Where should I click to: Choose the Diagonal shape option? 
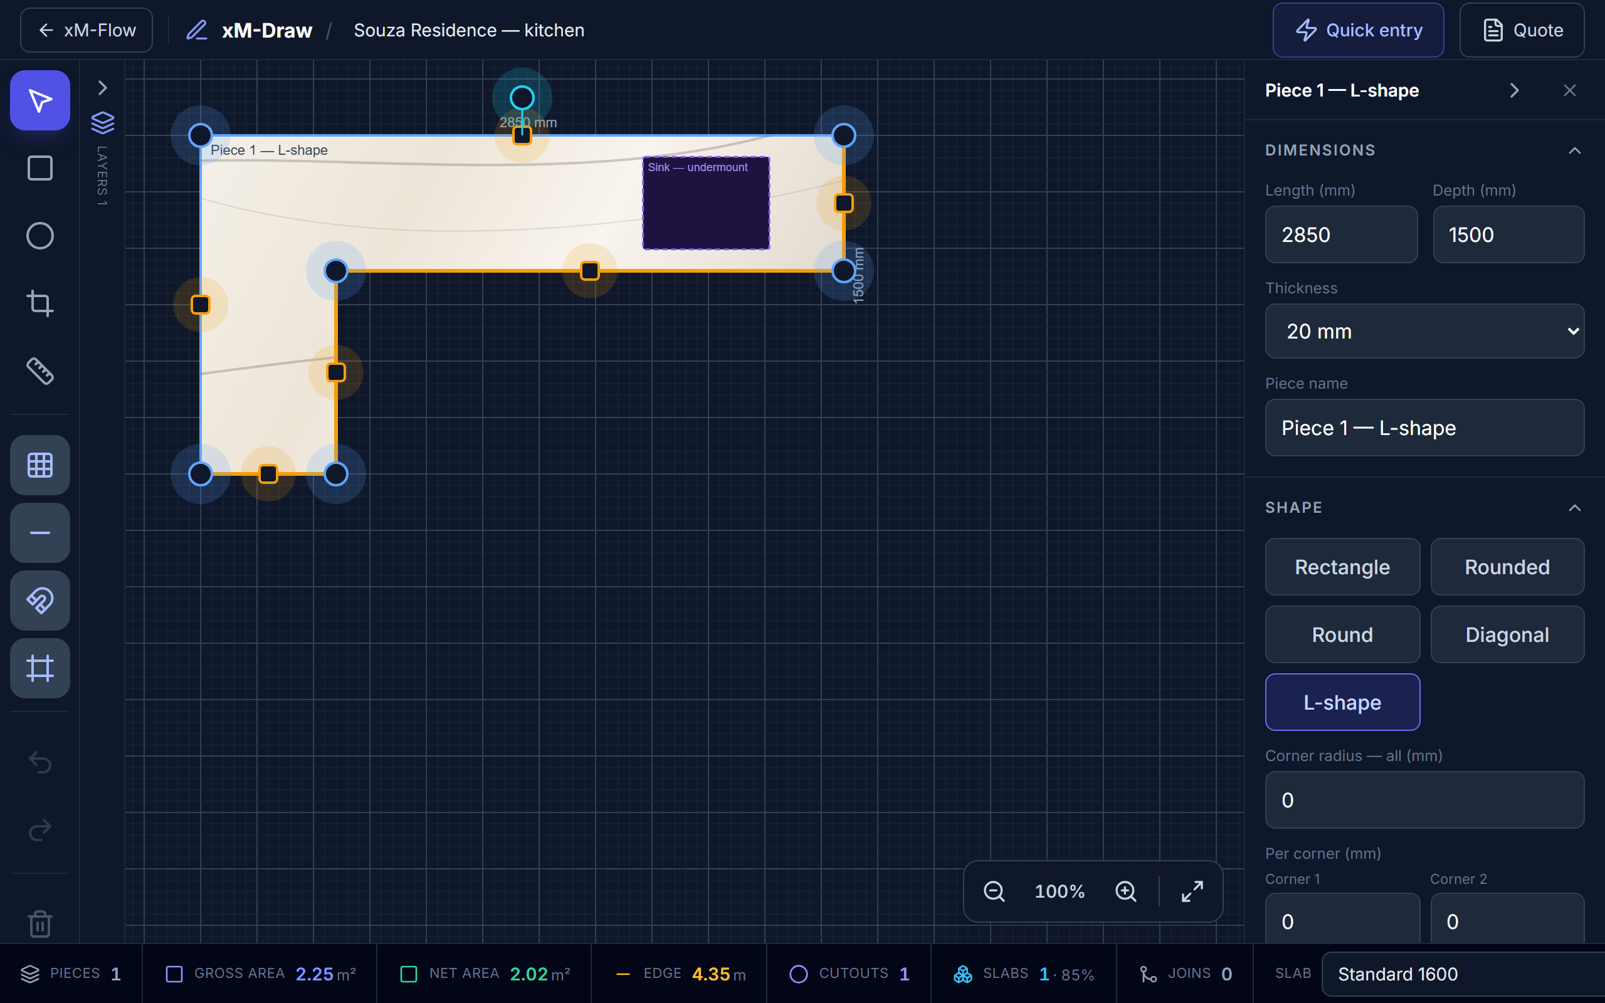pos(1507,634)
